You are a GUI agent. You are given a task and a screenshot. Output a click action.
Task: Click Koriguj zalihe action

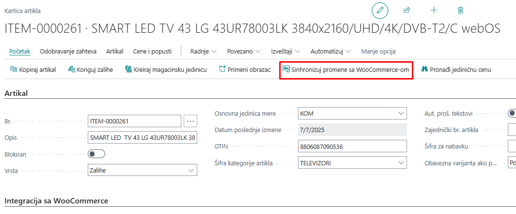pyautogui.click(x=91, y=70)
